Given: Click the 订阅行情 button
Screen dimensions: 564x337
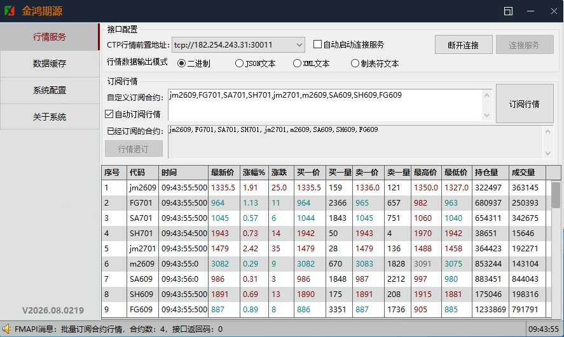Looking at the screenshot, I should (525, 103).
